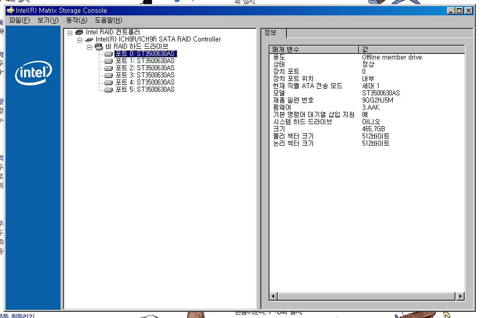Click the scroll right arrow in info panel
This screenshot has width=484, height=318.
pyautogui.click(x=460, y=296)
